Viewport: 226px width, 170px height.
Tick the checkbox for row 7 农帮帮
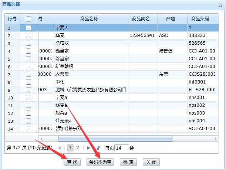(28, 74)
